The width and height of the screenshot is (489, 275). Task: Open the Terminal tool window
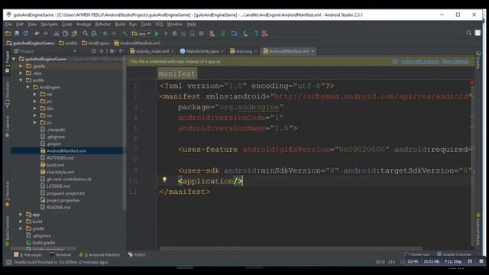[x=60, y=254]
